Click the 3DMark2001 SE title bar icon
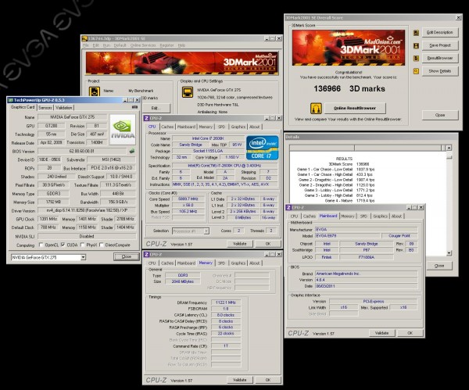 pos(84,38)
